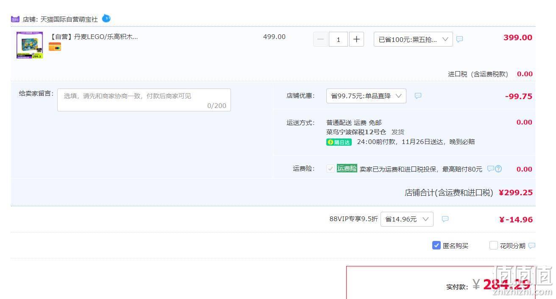
Task: Click the Tmall International store logo icon
Action: coord(15,19)
